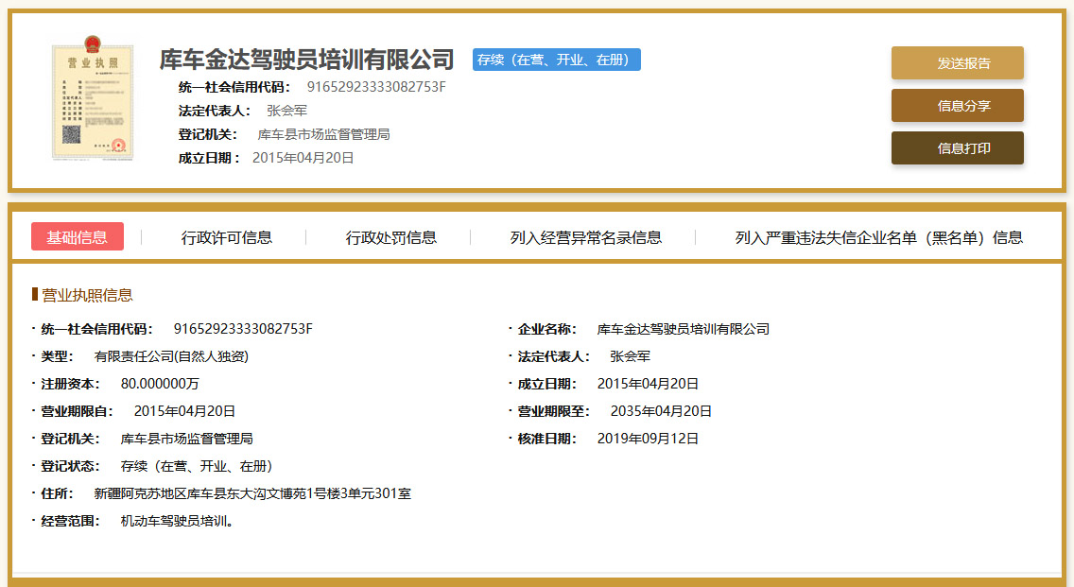
Task: Click the header registration authority 库车县市场监督管理局
Action: tap(324, 134)
